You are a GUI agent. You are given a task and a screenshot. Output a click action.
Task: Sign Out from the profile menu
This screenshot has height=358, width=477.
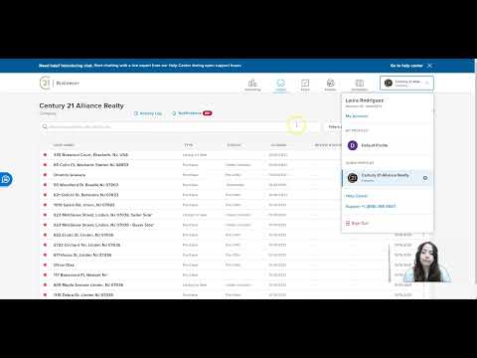(357, 223)
